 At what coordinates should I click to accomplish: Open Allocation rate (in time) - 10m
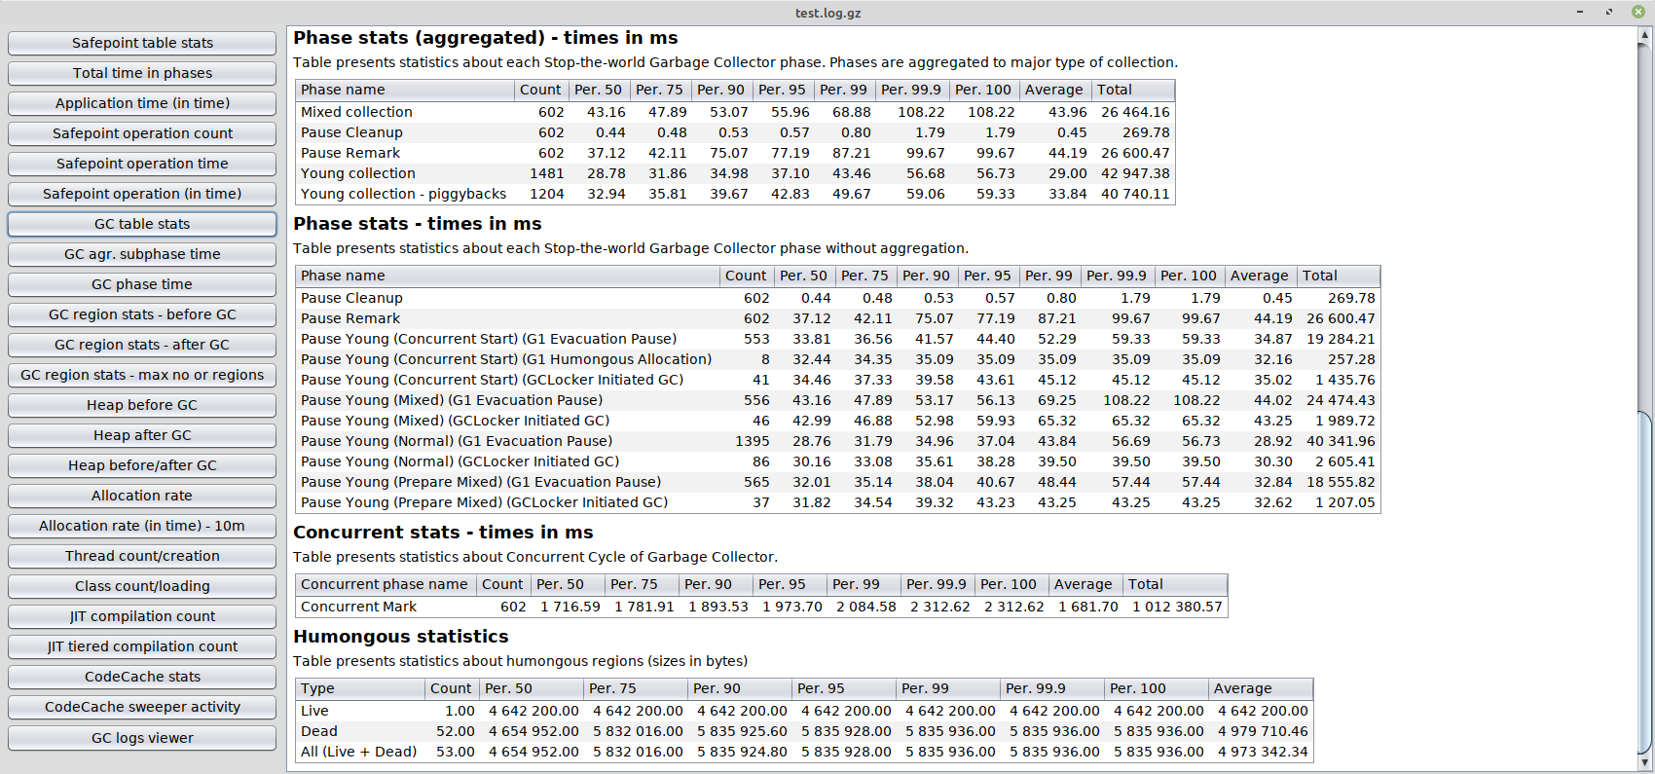point(142,526)
